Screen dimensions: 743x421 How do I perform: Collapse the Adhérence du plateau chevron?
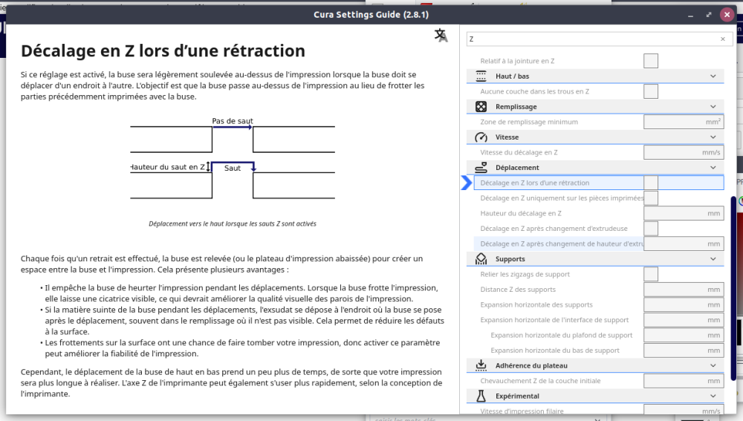(x=713, y=365)
